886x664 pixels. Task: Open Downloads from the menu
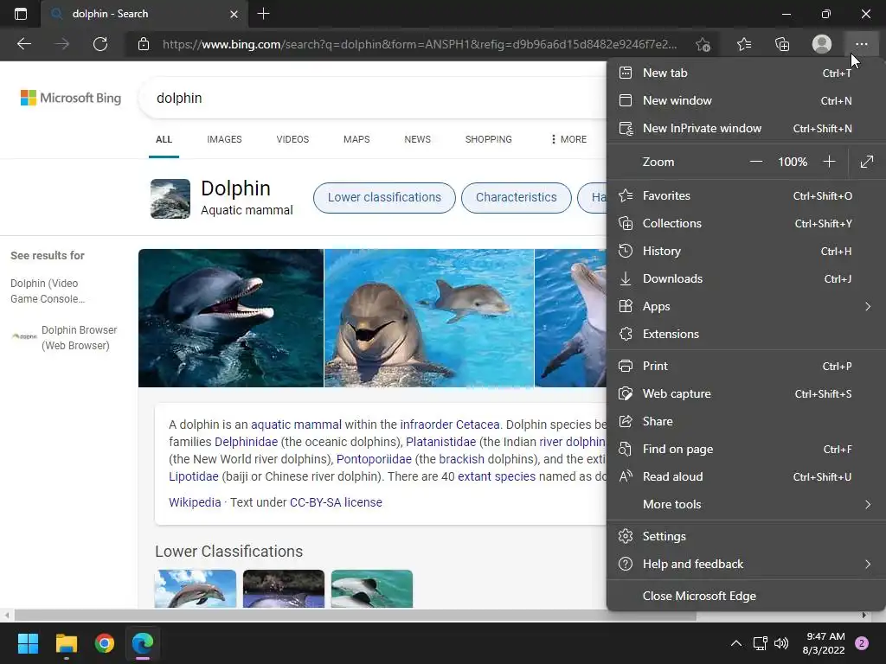[746, 279]
